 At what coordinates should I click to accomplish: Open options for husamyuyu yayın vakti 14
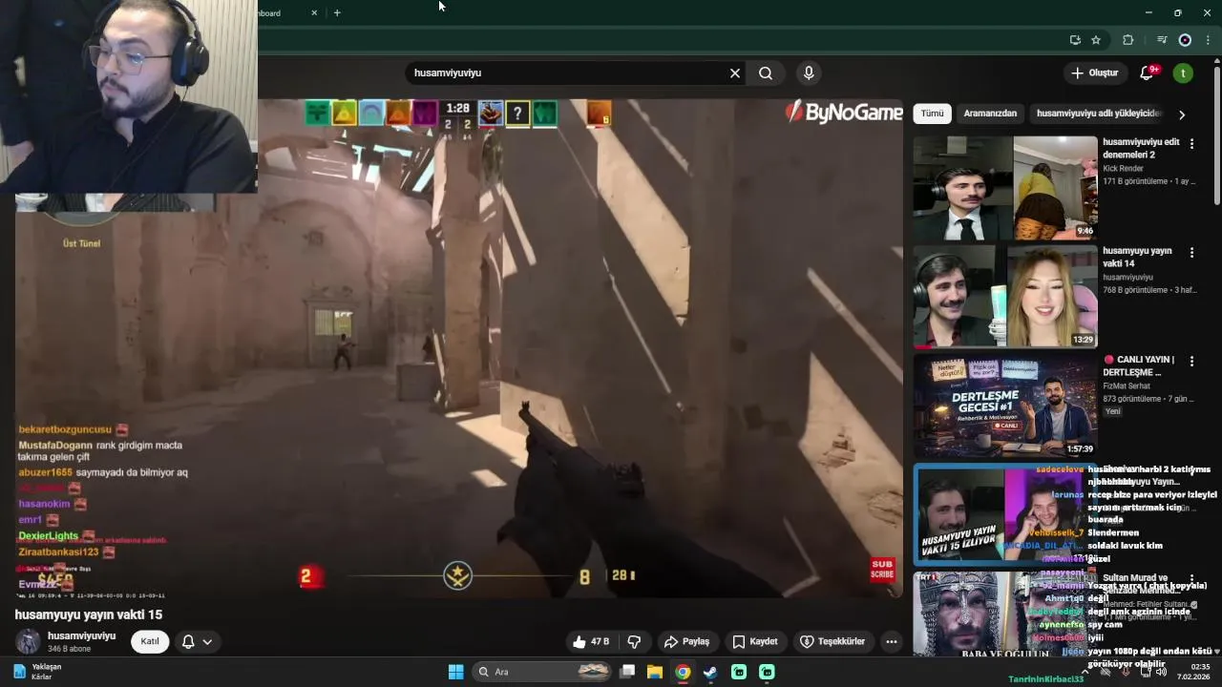point(1191,252)
